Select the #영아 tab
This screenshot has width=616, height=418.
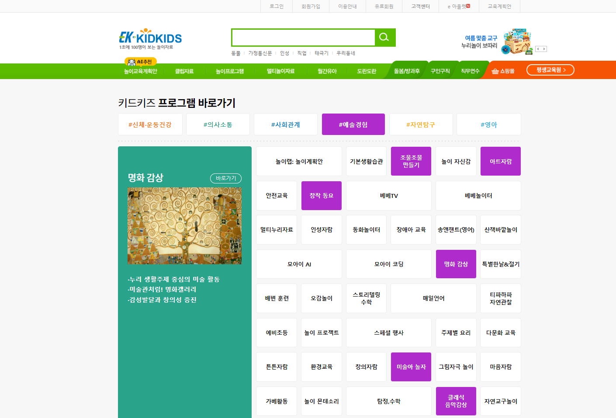point(489,124)
